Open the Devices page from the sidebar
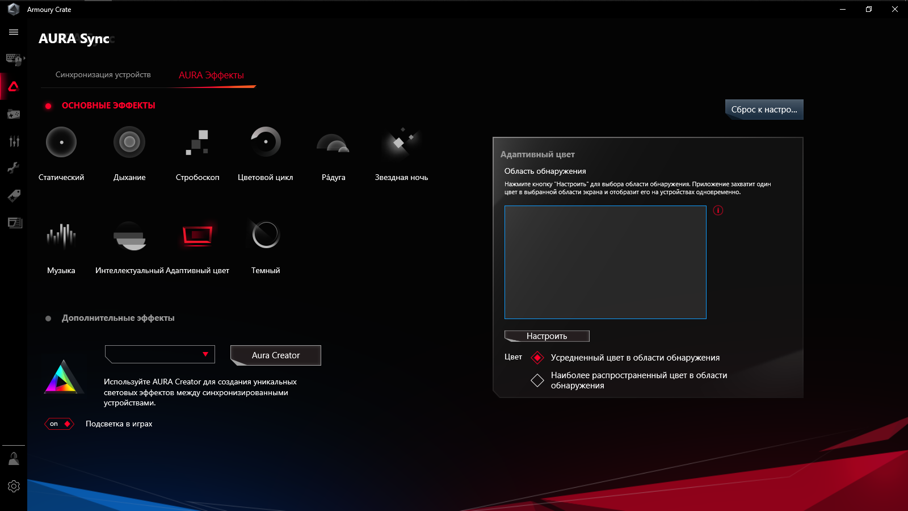The height and width of the screenshot is (511, 908). [14, 58]
